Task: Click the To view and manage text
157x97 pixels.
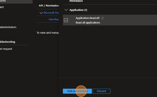Action: click(48, 33)
